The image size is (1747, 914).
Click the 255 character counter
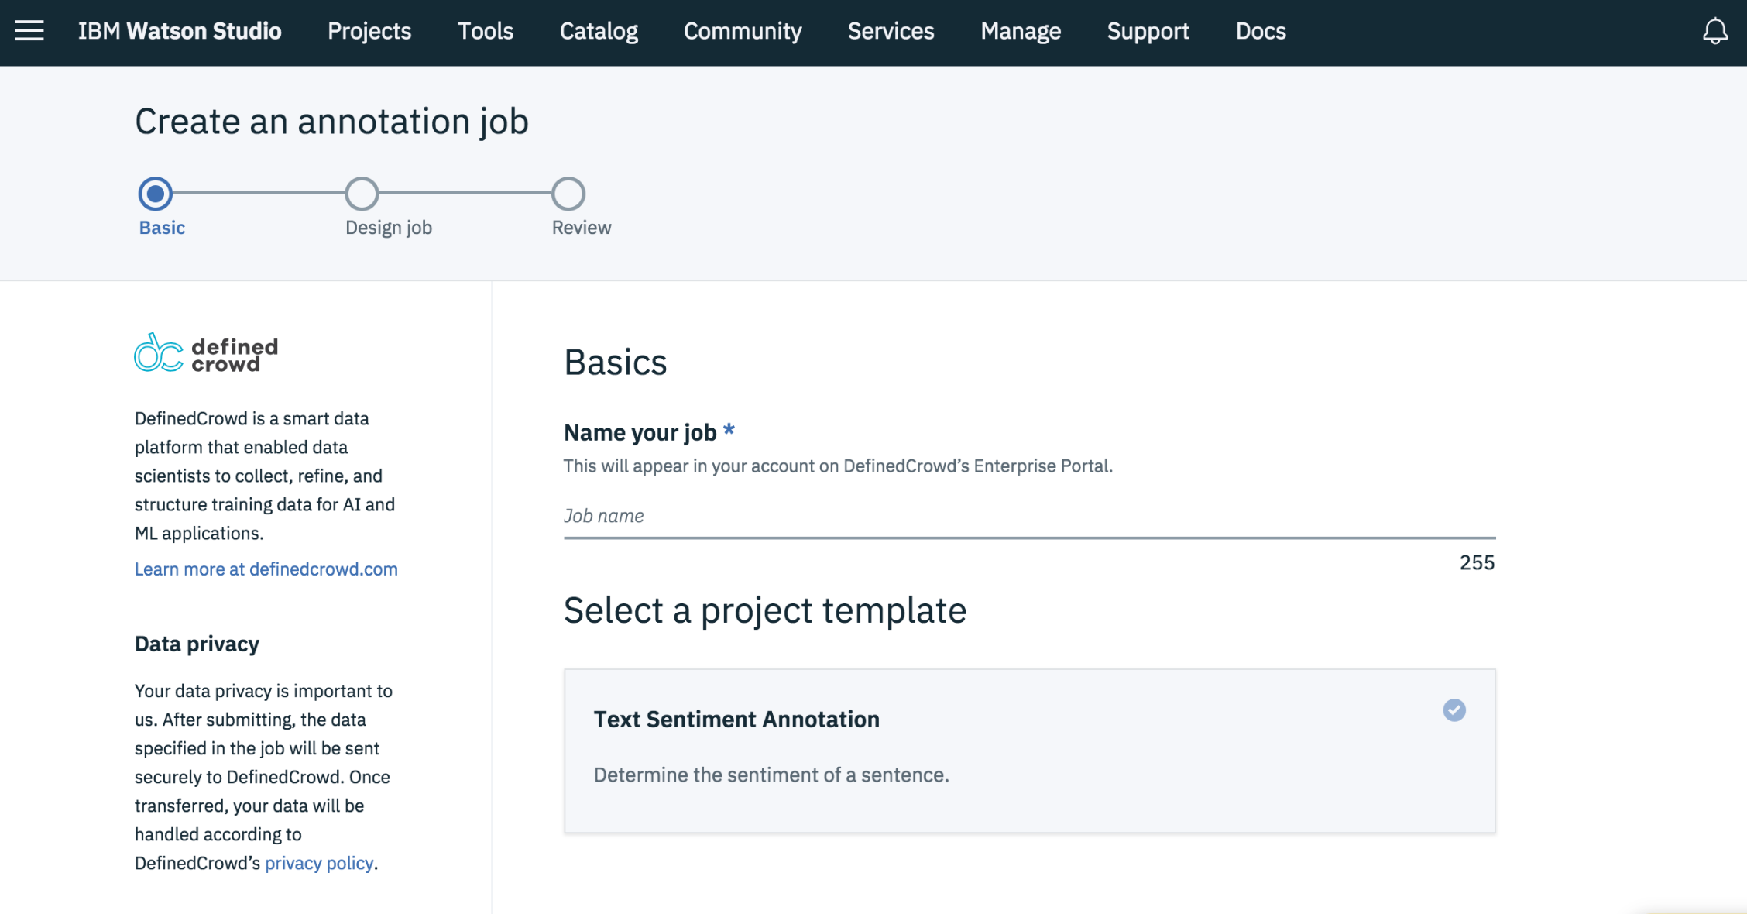pyautogui.click(x=1477, y=562)
